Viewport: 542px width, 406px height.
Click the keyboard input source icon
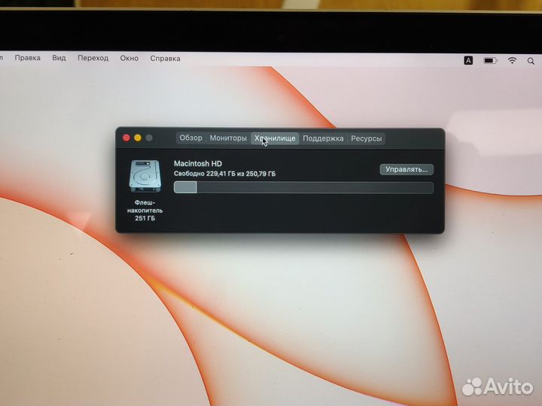[468, 61]
